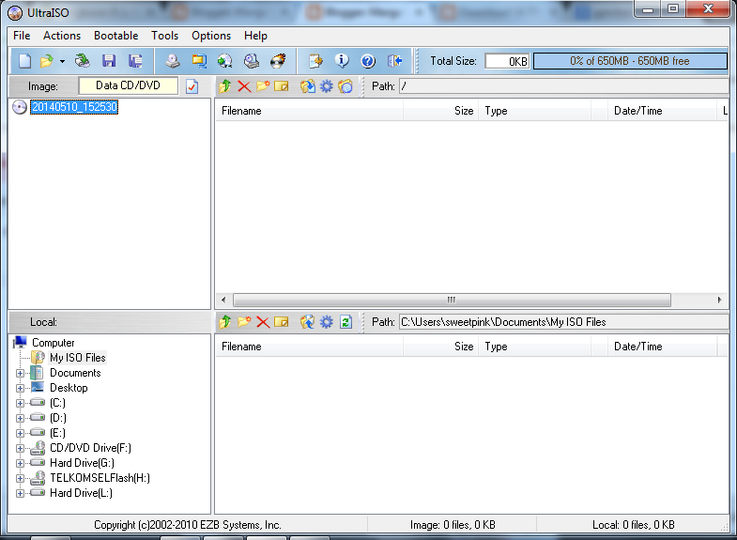737x540 pixels.
Task: Open the Tools menu
Action: click(164, 36)
